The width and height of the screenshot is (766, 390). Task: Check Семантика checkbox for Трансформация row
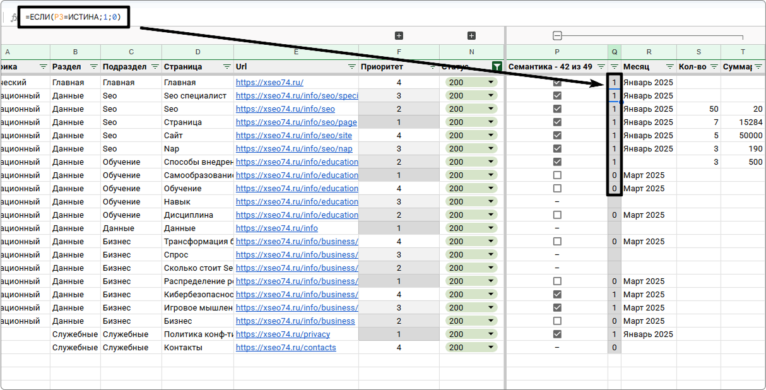(557, 241)
